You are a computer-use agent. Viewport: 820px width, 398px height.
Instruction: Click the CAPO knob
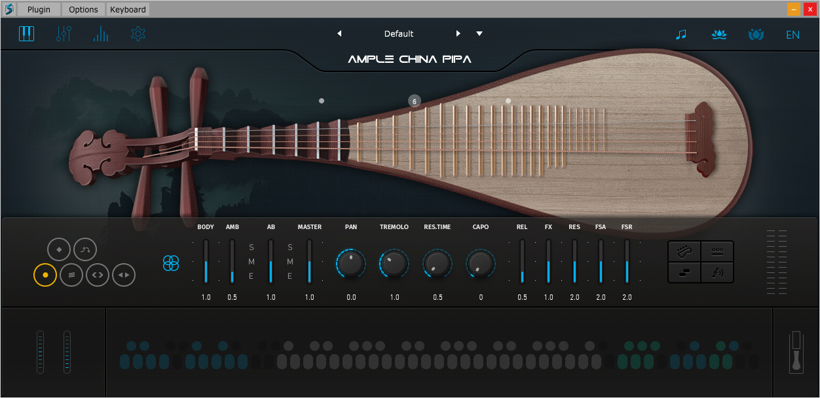[x=481, y=264]
